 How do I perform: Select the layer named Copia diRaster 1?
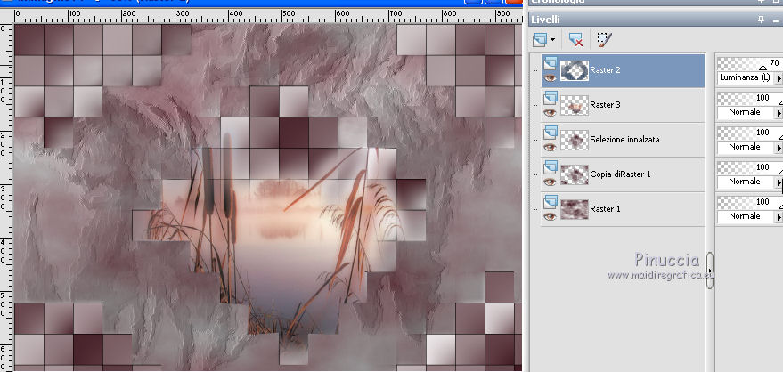pyautogui.click(x=620, y=174)
